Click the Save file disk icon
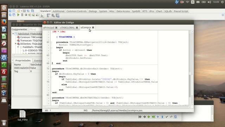Image resolution: width=225 pixels, height=127 pixels. click(24, 11)
